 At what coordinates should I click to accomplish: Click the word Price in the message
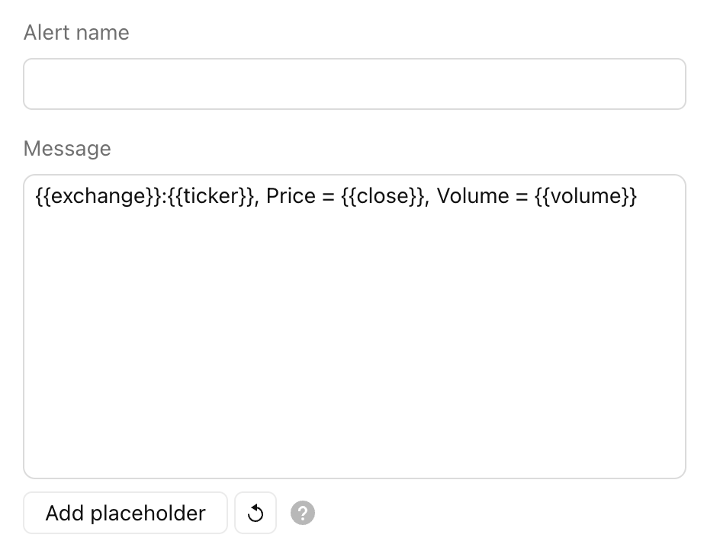[x=291, y=196]
